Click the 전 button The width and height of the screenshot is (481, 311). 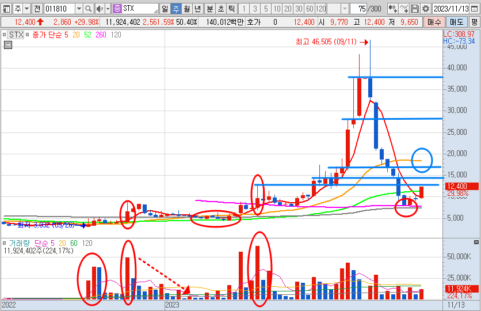[37, 9]
